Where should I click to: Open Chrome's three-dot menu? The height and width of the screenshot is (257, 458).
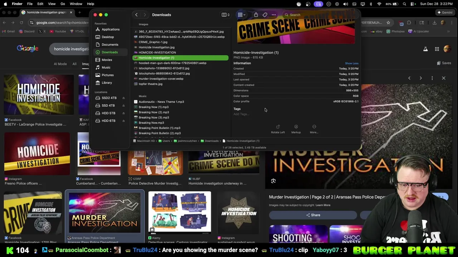[x=452, y=22]
